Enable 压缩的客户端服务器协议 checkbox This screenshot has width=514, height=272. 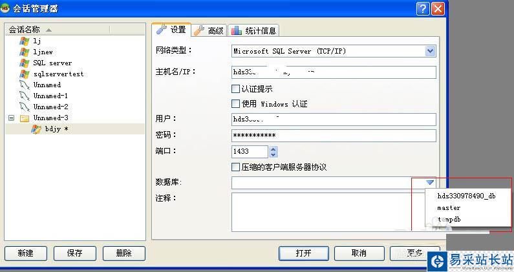pos(235,167)
